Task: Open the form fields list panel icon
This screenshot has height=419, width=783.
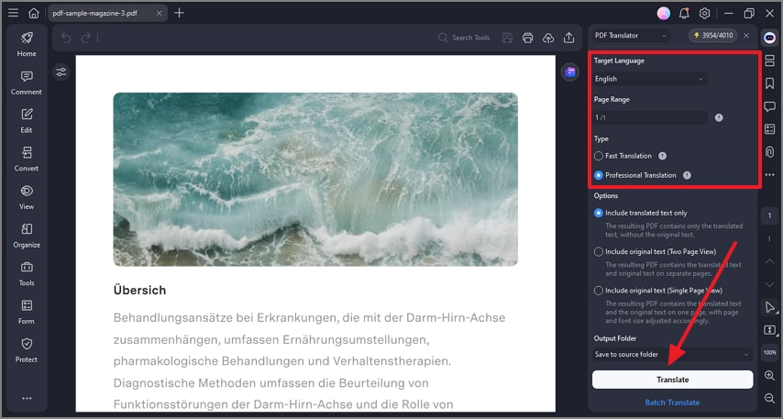Action: (769, 129)
